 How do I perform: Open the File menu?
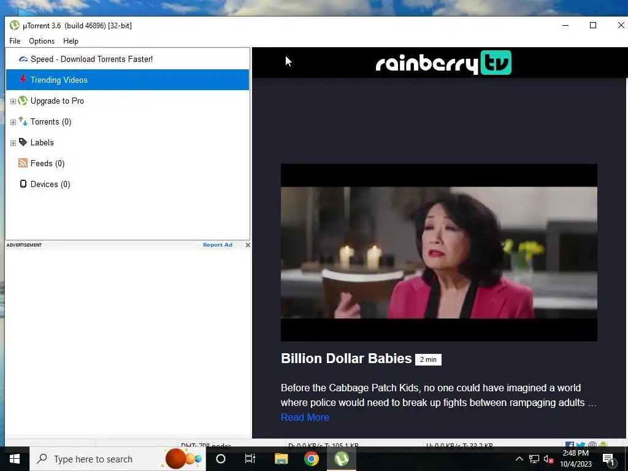(x=15, y=41)
